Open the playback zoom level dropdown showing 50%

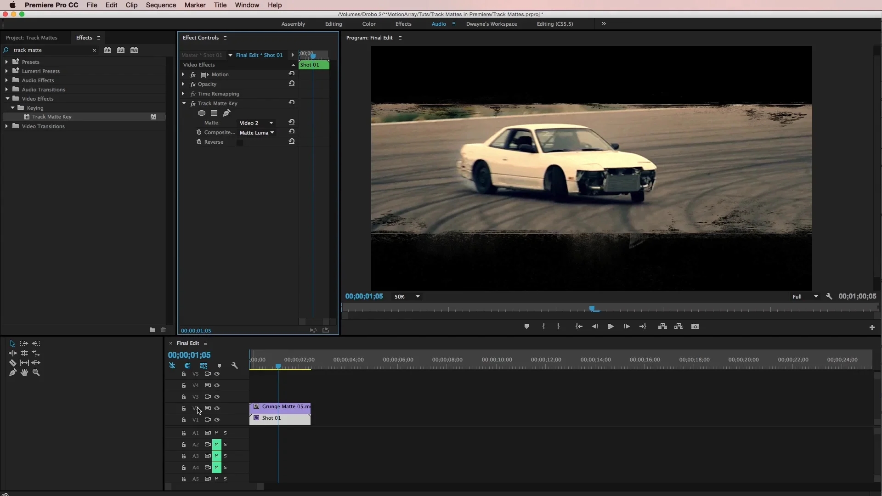pyautogui.click(x=407, y=297)
